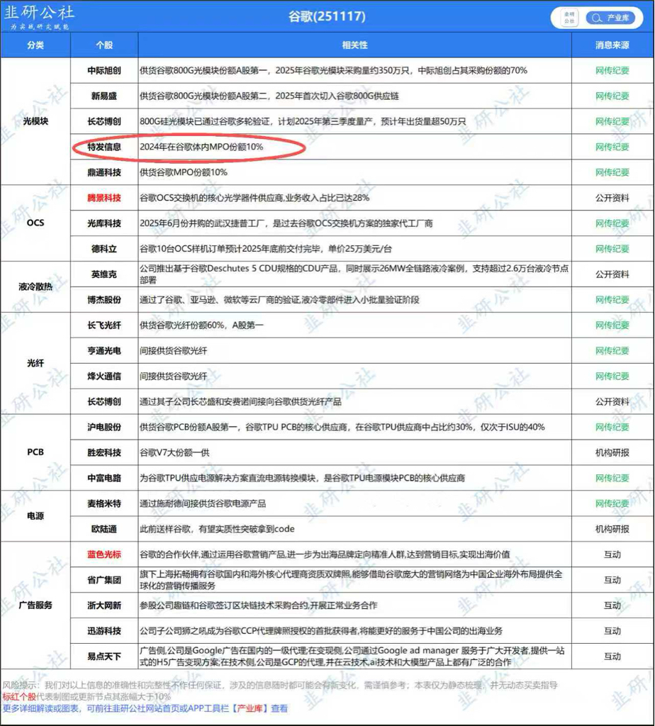Click the stock name 麦格米特
The width and height of the screenshot is (655, 726).
coord(104,503)
